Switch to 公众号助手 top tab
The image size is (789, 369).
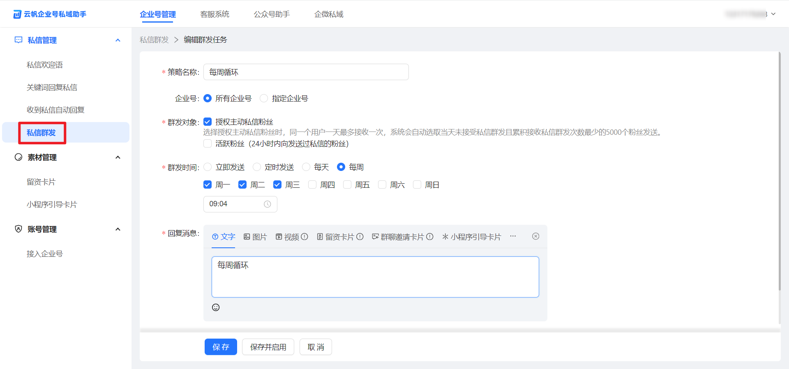[x=272, y=14]
